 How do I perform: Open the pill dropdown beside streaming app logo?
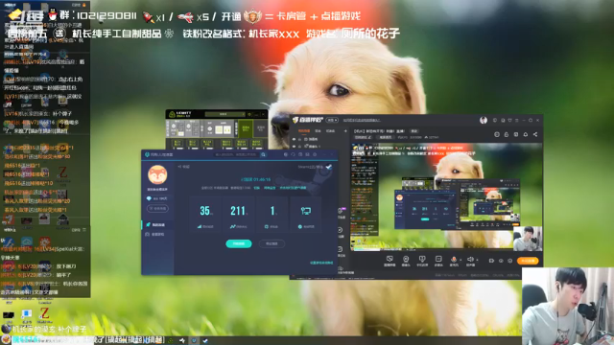coord(332,120)
